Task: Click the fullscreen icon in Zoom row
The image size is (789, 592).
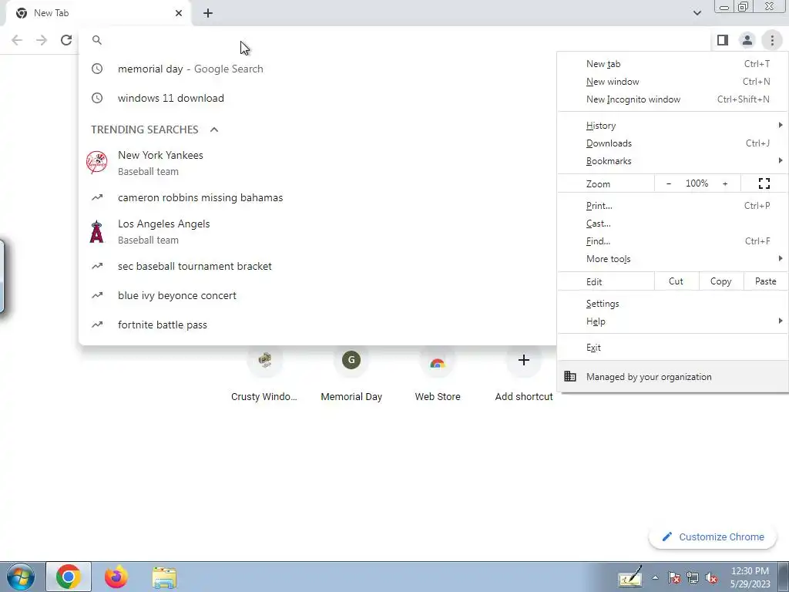Action: click(764, 183)
